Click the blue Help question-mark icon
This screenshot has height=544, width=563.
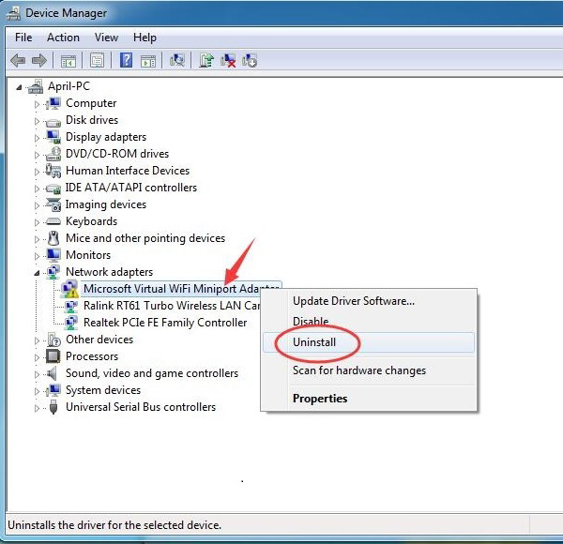coord(126,60)
